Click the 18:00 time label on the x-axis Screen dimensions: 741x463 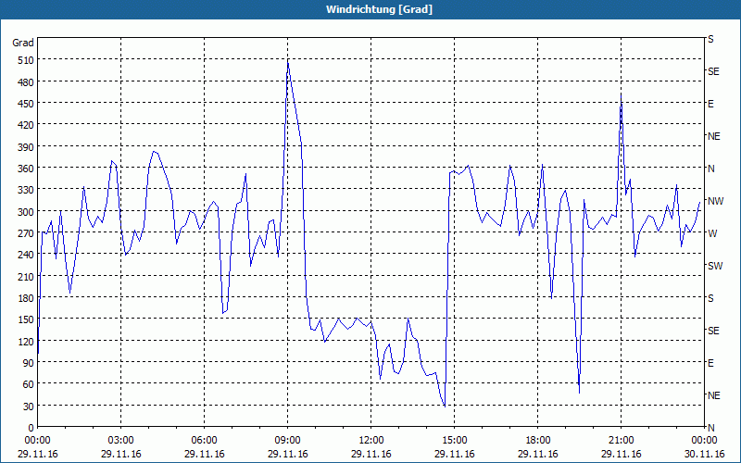point(538,441)
